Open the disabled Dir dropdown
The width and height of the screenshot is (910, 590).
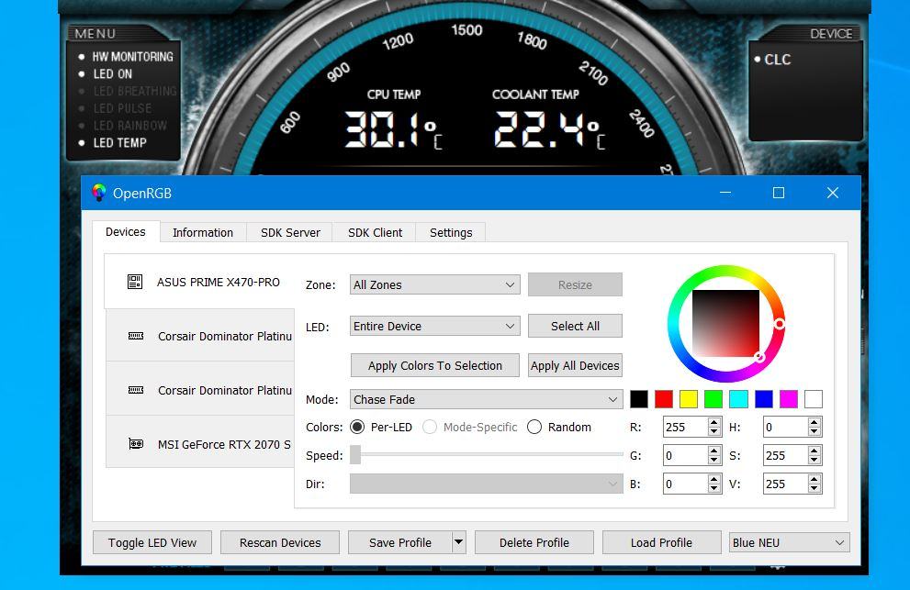[487, 484]
